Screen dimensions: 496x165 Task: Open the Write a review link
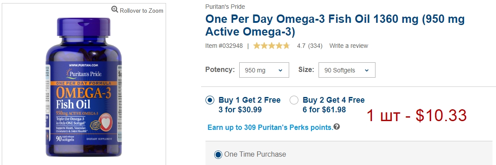(x=349, y=46)
